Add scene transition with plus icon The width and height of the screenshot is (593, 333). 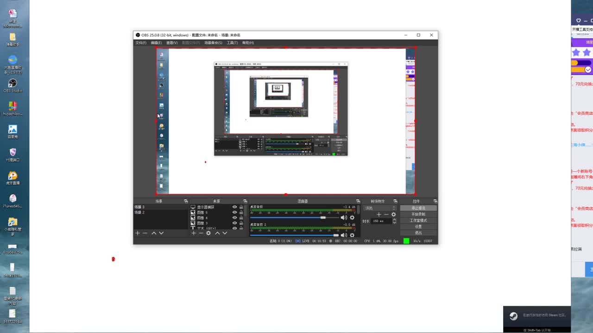click(379, 215)
